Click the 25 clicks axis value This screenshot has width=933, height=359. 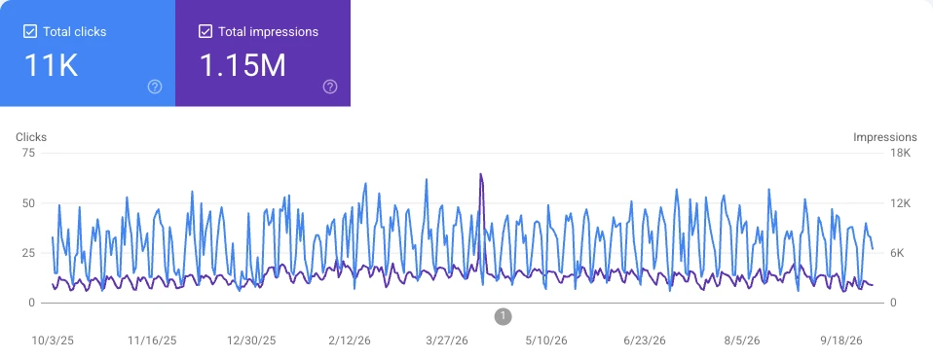point(28,253)
